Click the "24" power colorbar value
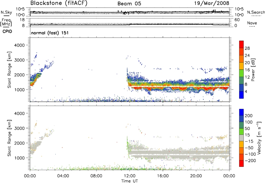This screenshot has height=183, width=265. pyautogui.click(x=247, y=55)
